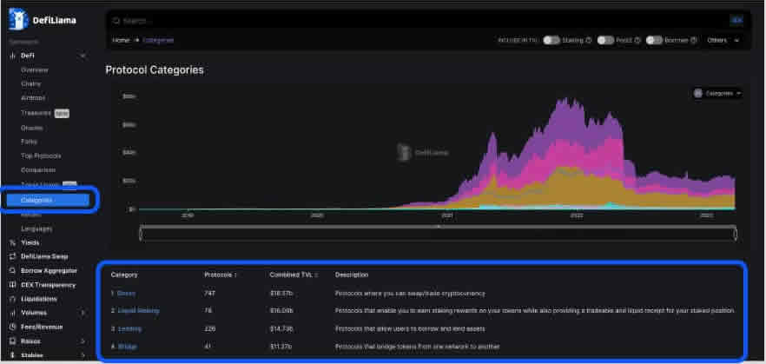The image size is (766, 364).
Task: Click the CEX Transparency book icon
Action: pos(12,284)
